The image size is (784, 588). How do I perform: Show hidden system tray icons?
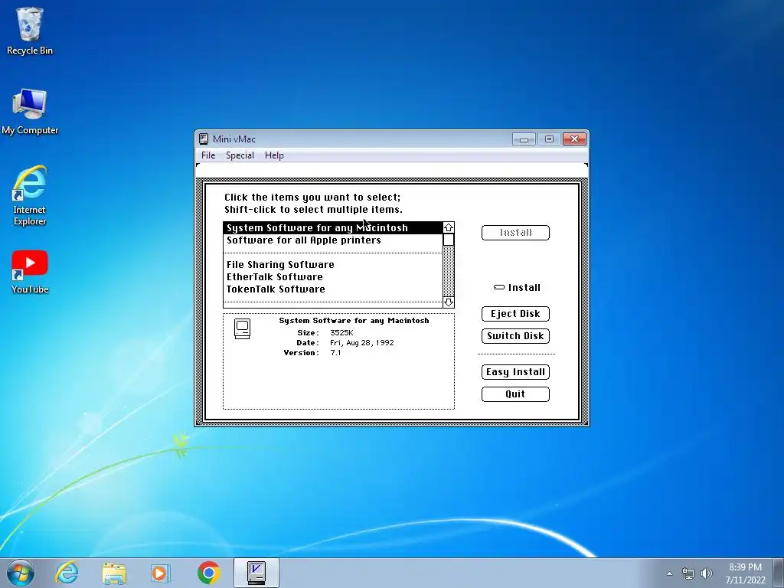click(x=669, y=573)
